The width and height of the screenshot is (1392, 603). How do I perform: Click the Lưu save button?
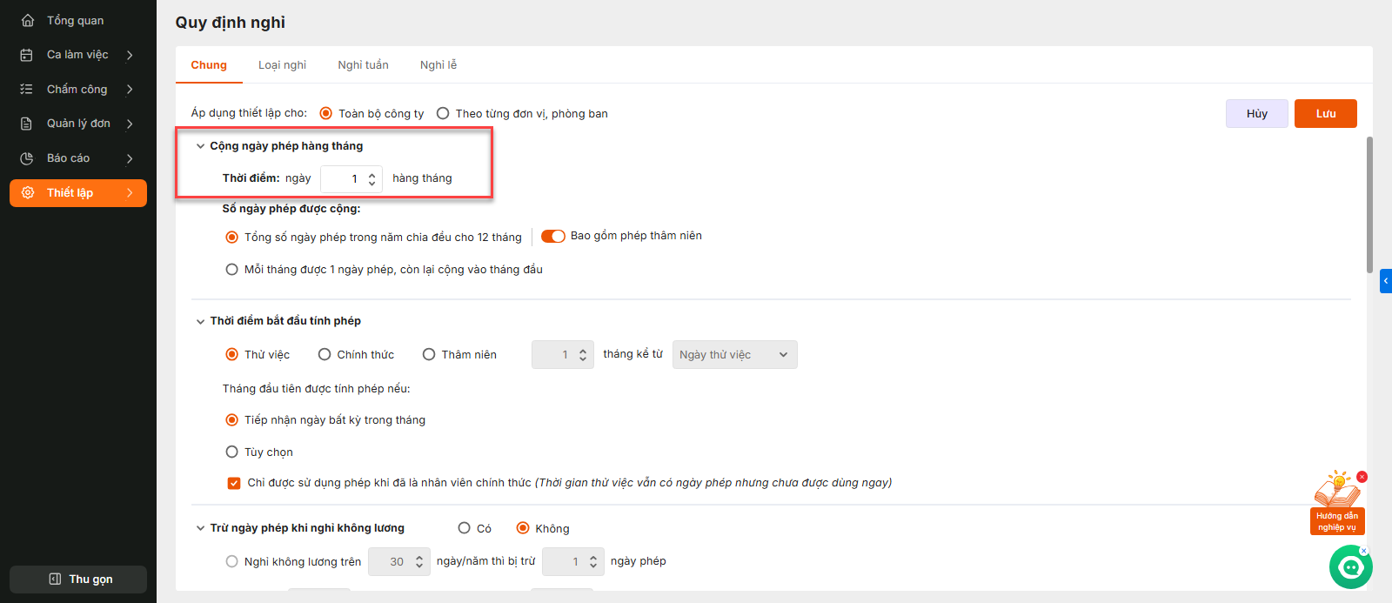coord(1325,113)
